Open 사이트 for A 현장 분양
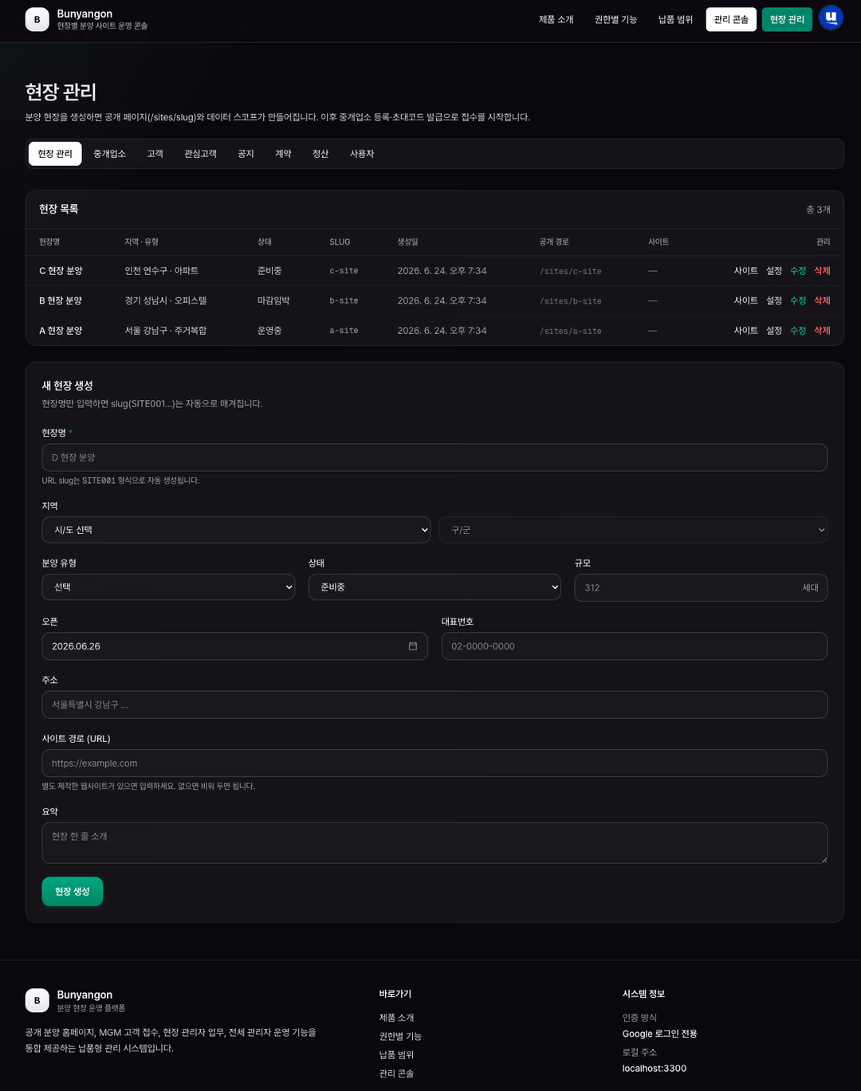The width and height of the screenshot is (861, 1091). tap(745, 330)
